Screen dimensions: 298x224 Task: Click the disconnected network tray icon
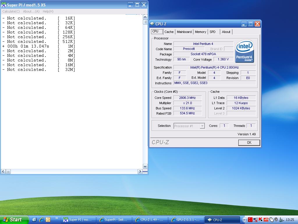256,220
